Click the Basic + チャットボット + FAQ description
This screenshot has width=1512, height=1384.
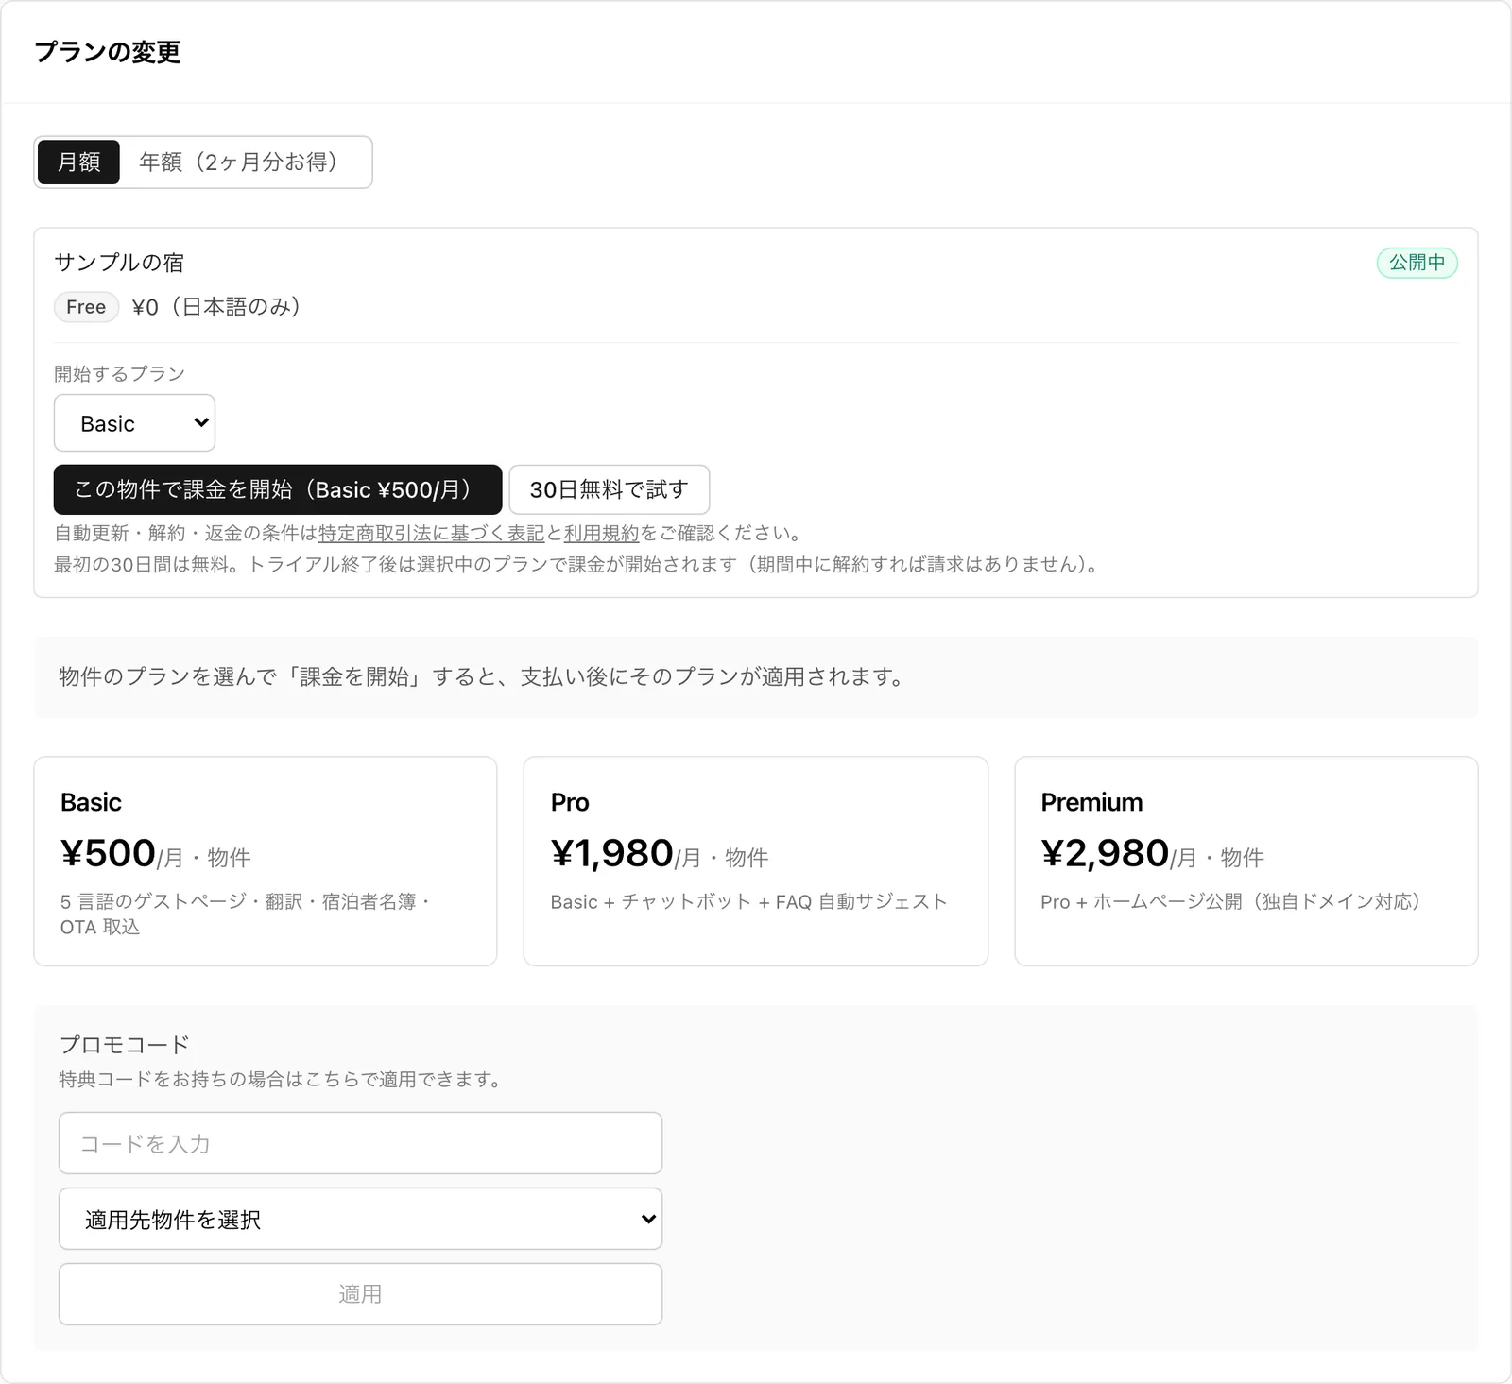click(749, 901)
